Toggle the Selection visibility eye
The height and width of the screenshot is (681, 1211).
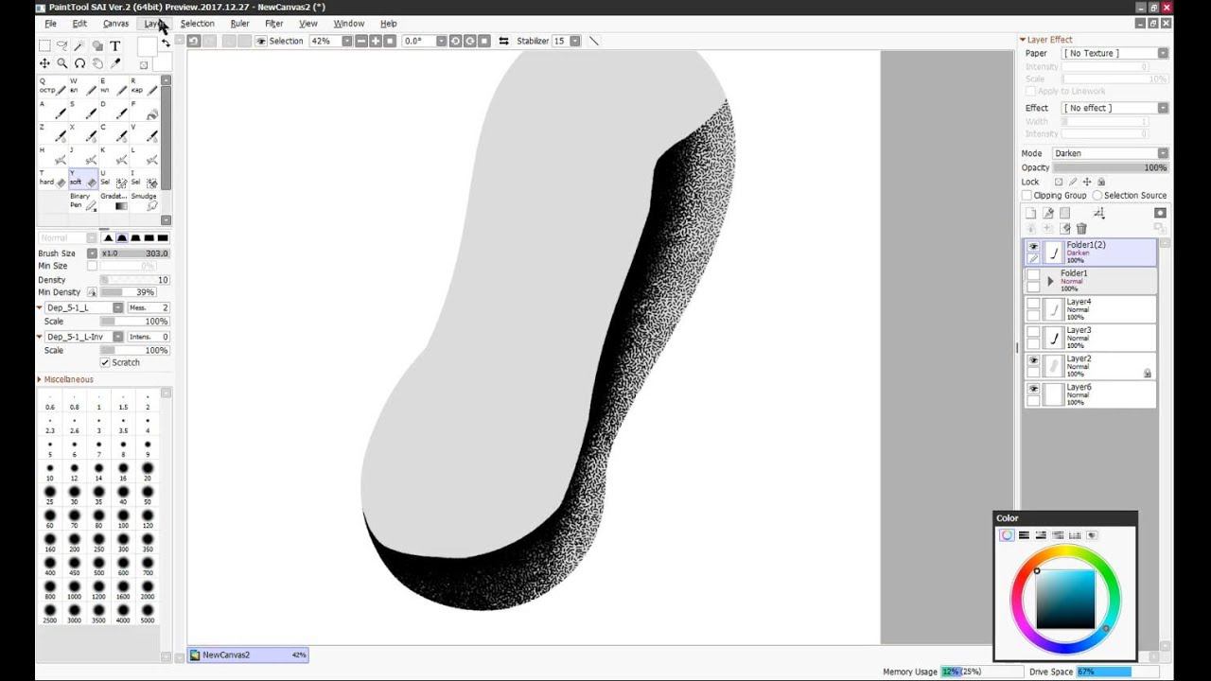coord(261,41)
